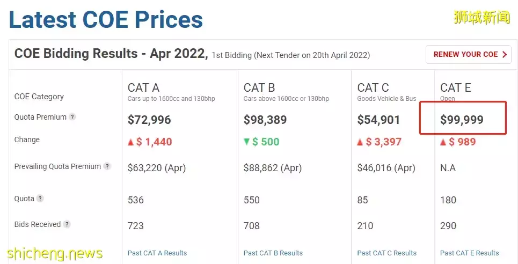
Task: Click the highlighted $99,999 CAT E premium
Action: (462, 120)
